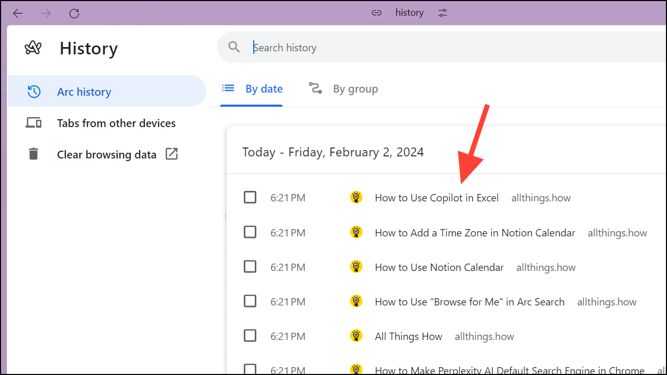The image size is (667, 375).
Task: Select the By date tab
Action: (252, 89)
